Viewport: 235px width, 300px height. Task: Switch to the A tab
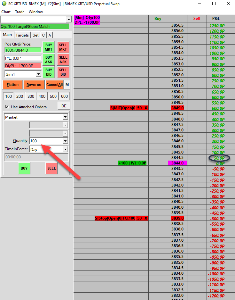(x=50, y=35)
